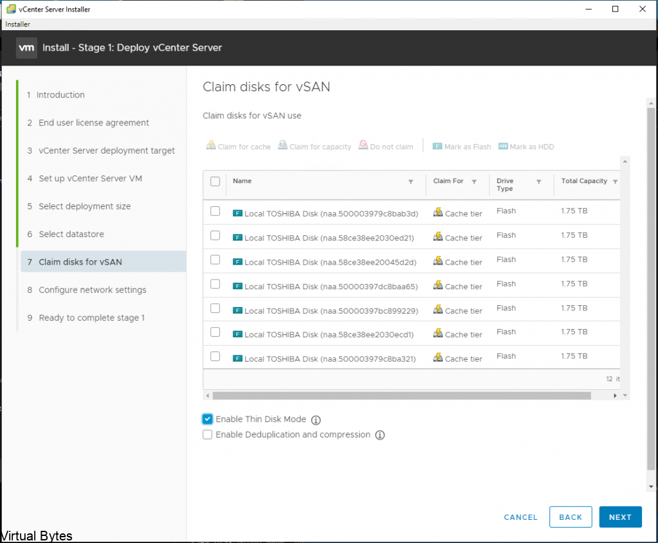The width and height of the screenshot is (658, 543).
Task: Click the Claim for cache toolbar icon
Action: point(211,146)
